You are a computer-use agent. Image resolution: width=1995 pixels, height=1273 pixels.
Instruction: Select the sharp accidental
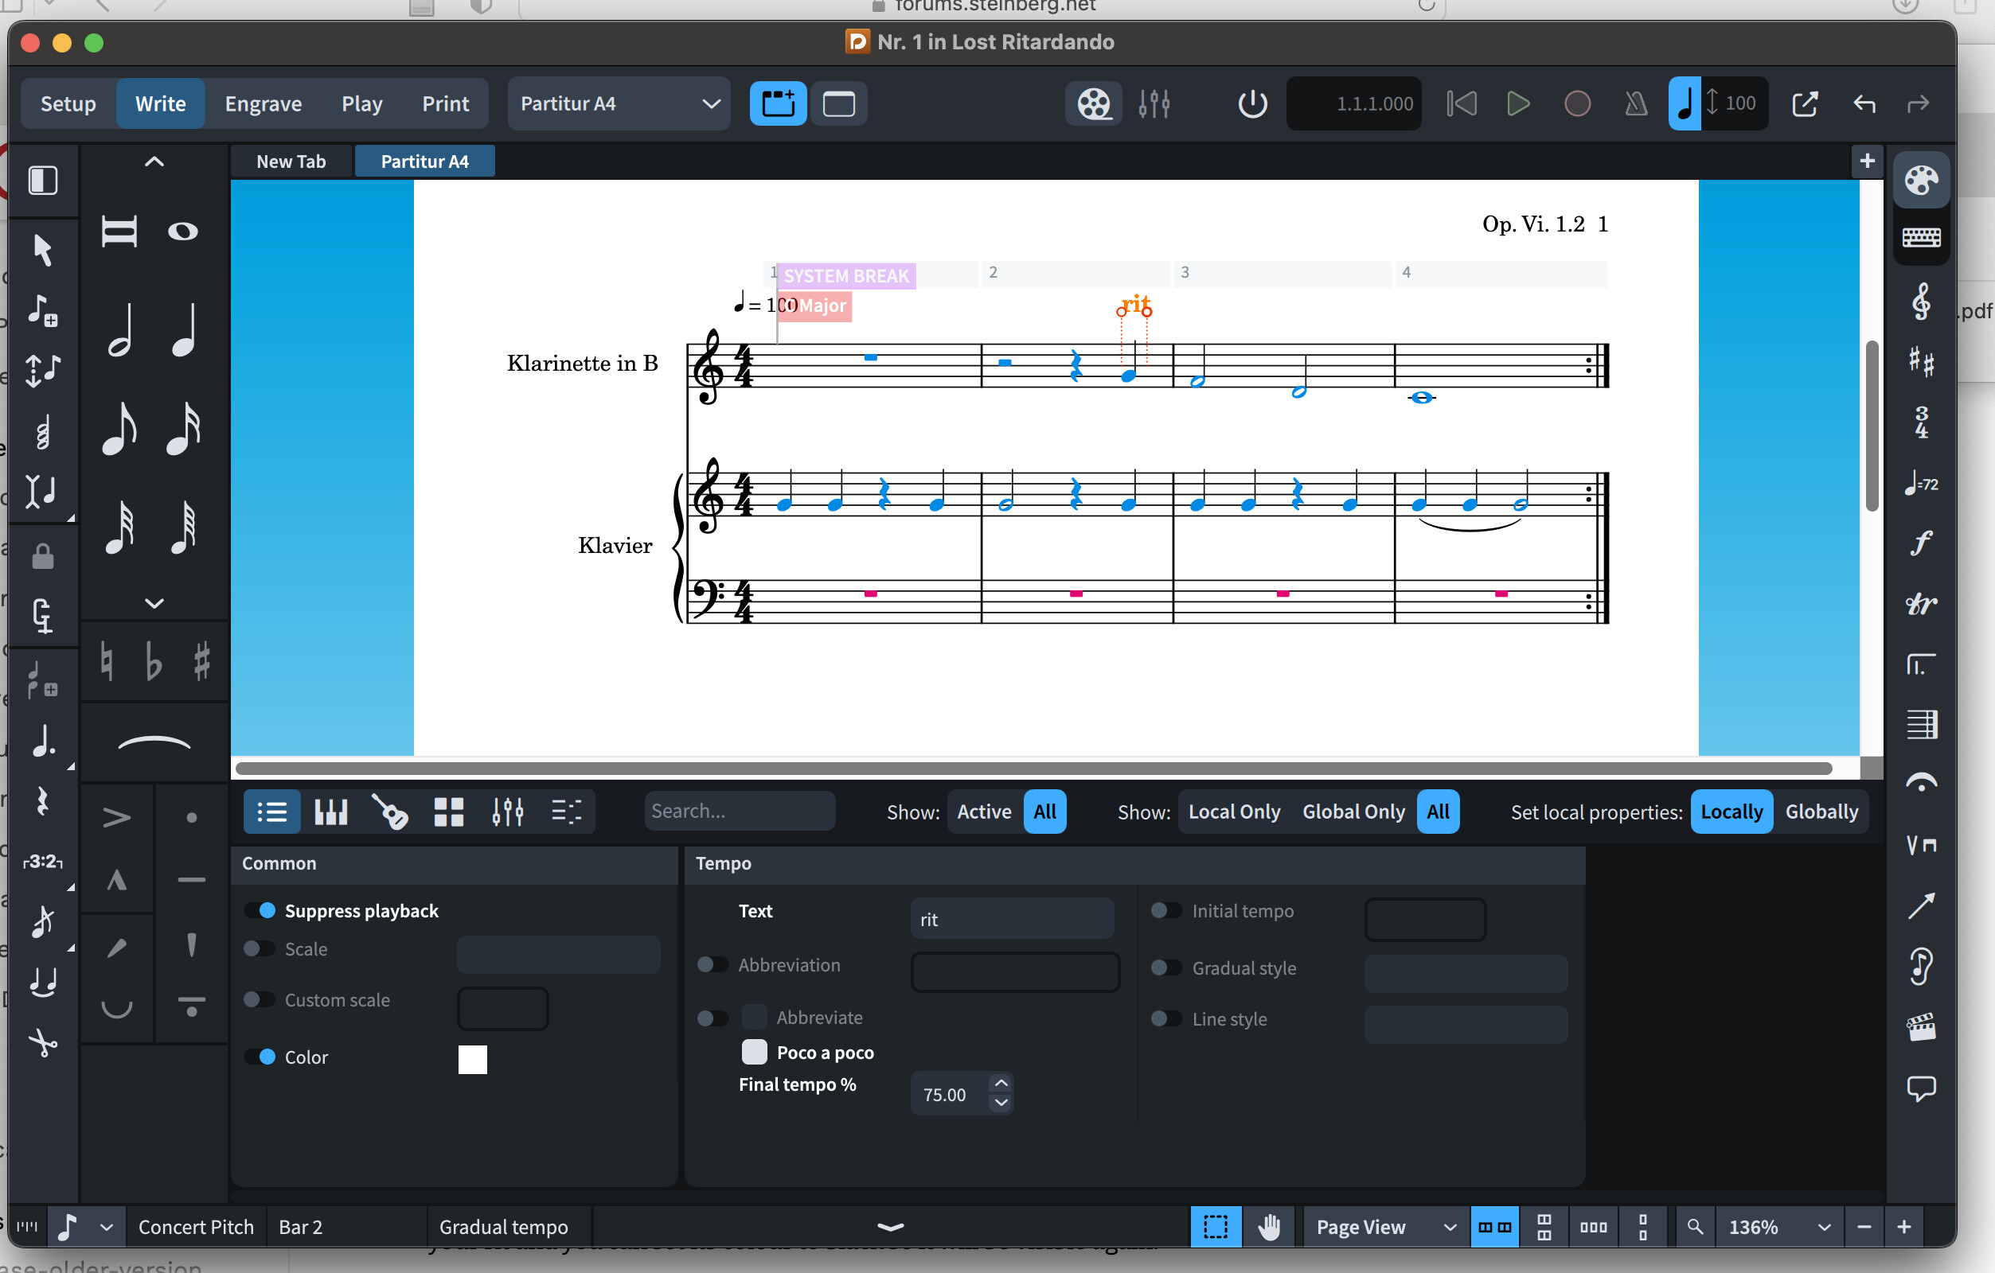201,662
